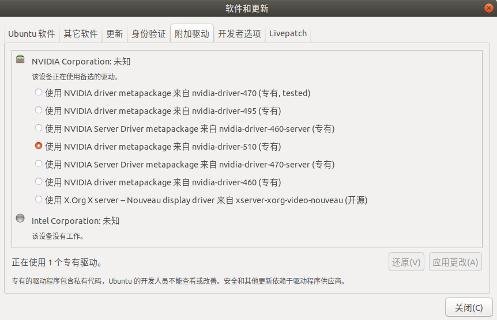
Task: Close the window with the orange X button
Action: click(x=489, y=8)
